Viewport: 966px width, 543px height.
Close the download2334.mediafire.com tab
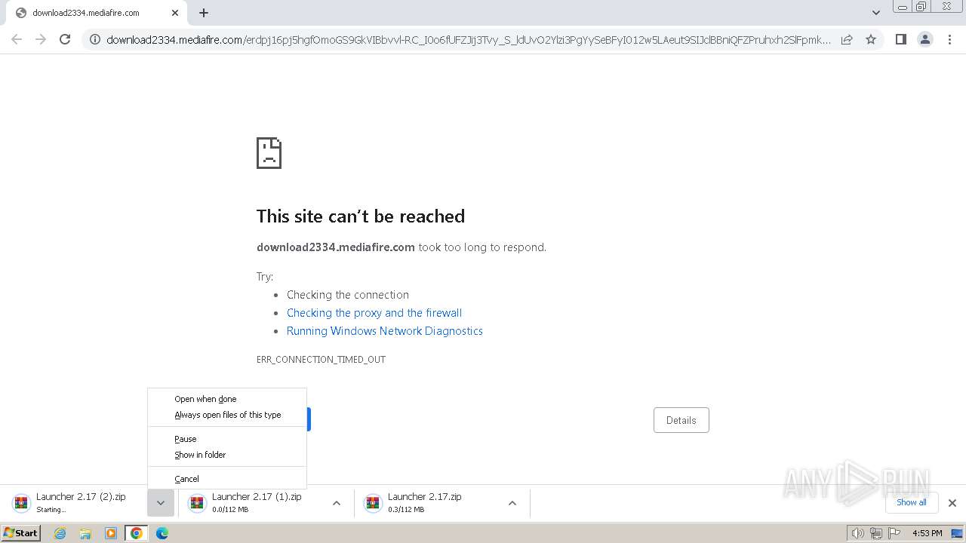click(175, 13)
